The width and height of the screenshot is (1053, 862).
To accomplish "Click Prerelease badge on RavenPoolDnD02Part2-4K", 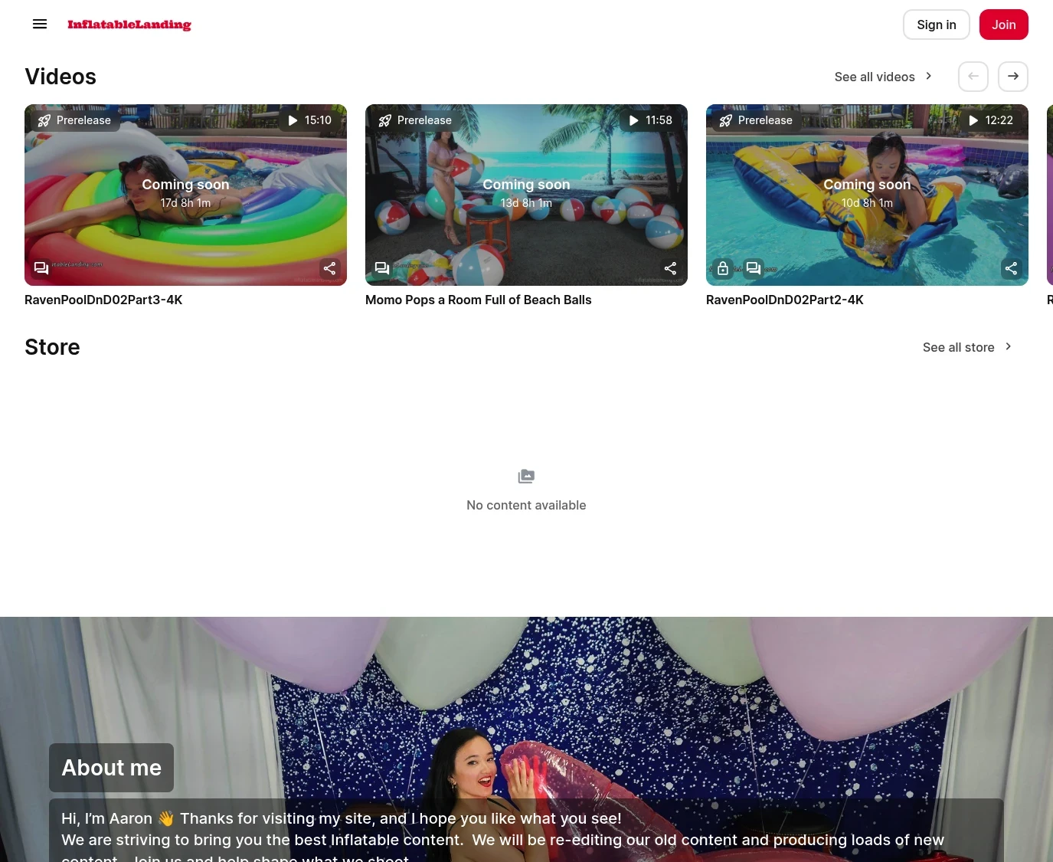I will click(x=757, y=120).
